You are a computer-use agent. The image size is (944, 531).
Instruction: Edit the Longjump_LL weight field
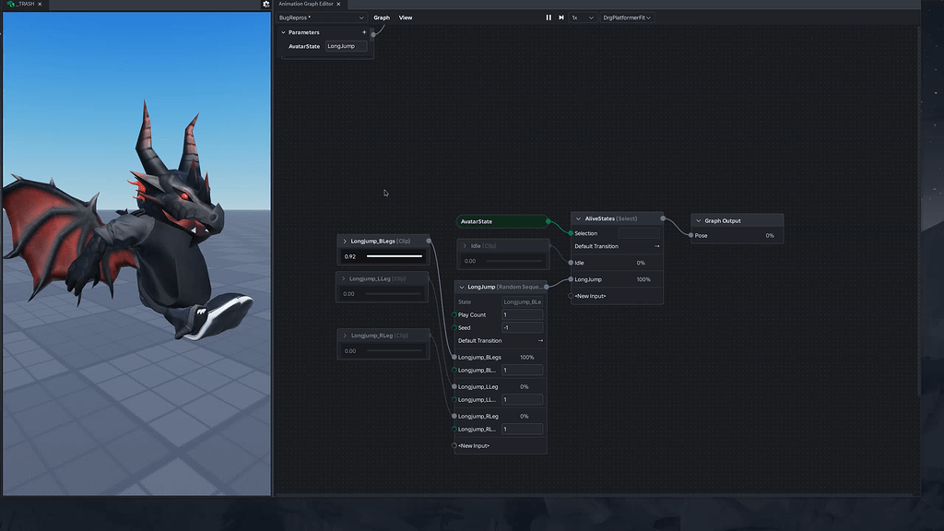[522, 400]
